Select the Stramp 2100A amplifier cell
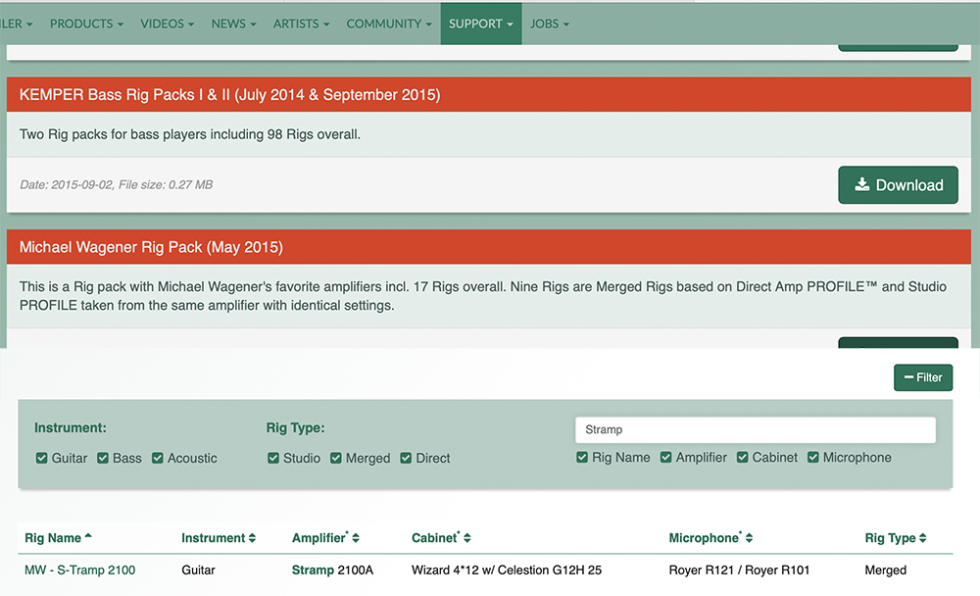This screenshot has height=596, width=980. (x=332, y=571)
